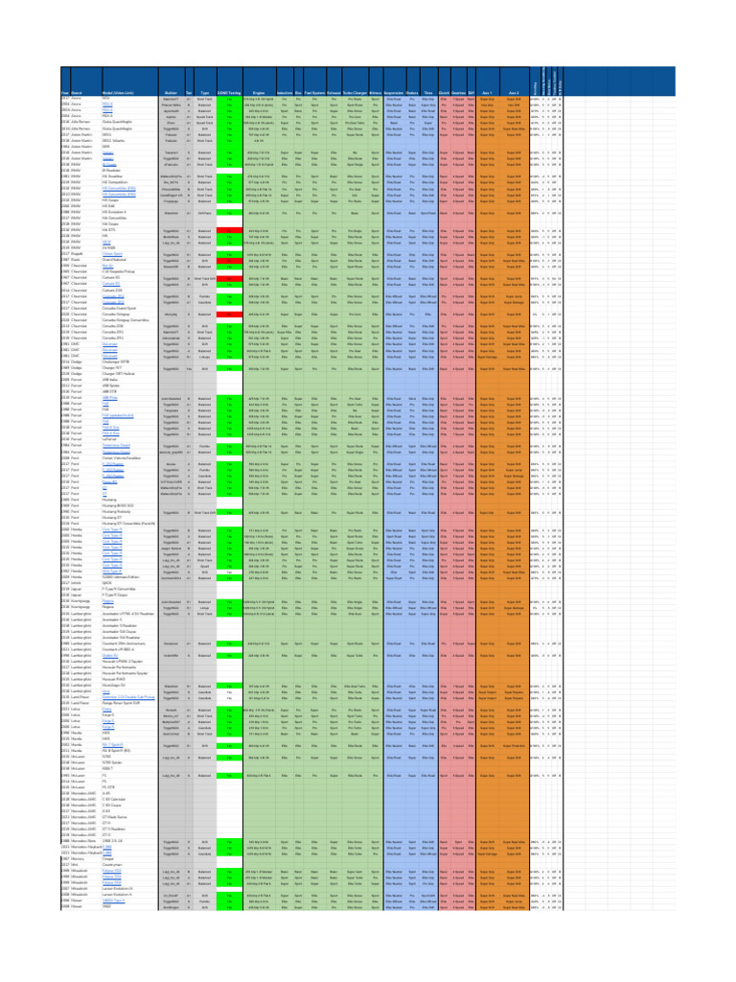Open the Diablo SV video link
The height and width of the screenshot is (982, 736).
pos(109,655)
